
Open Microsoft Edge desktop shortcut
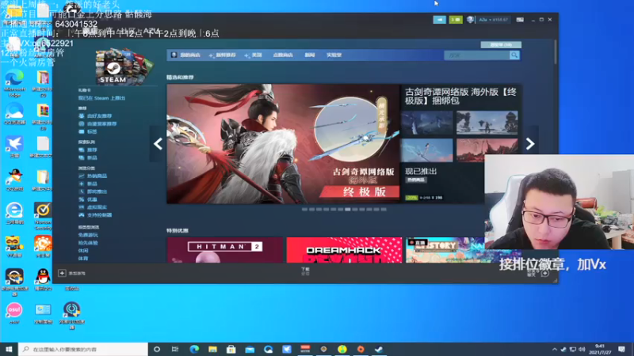(14, 83)
